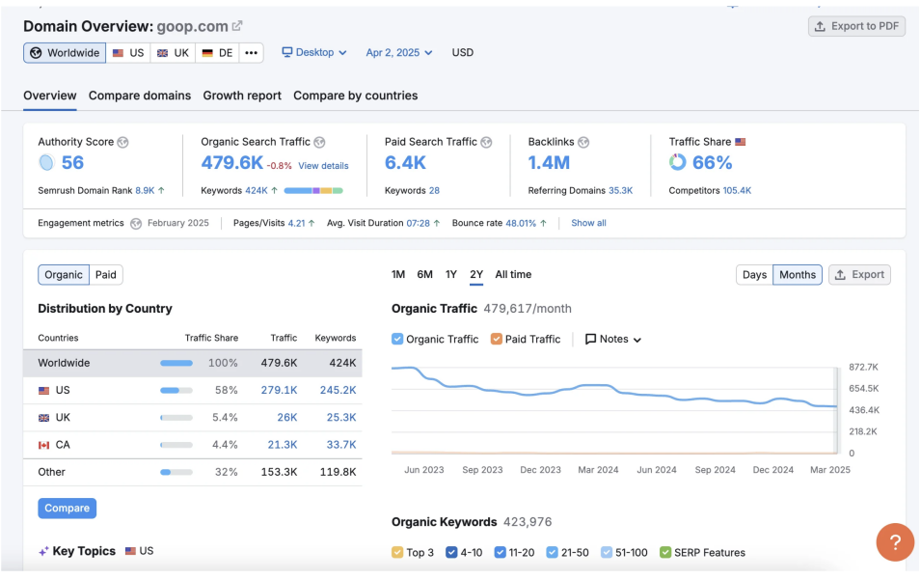Open Pages/Visits 4.21 value
The width and height of the screenshot is (921, 579).
pyautogui.click(x=297, y=223)
